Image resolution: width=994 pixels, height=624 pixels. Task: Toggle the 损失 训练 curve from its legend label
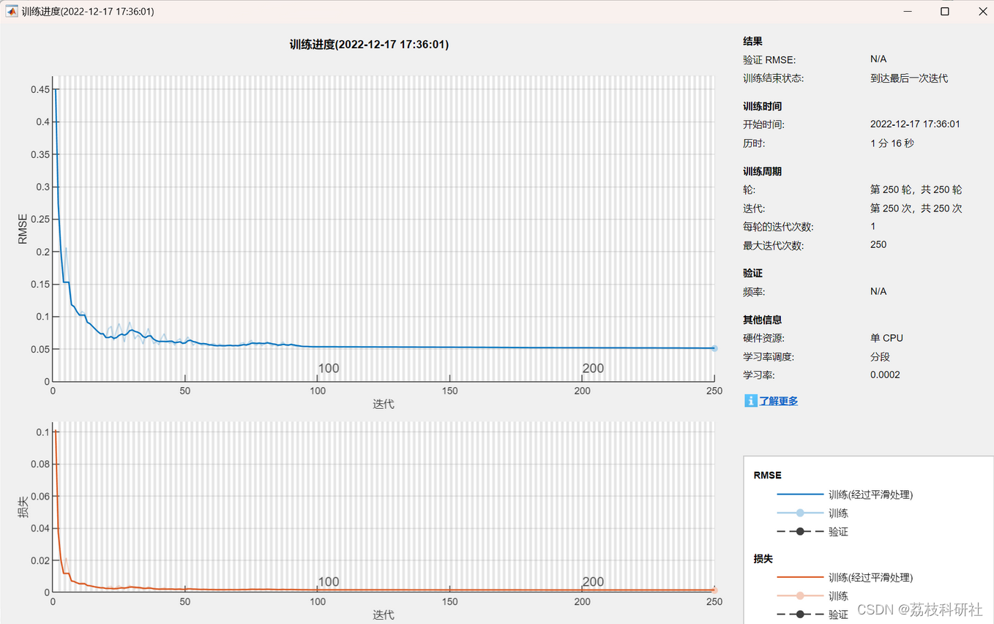coord(838,595)
